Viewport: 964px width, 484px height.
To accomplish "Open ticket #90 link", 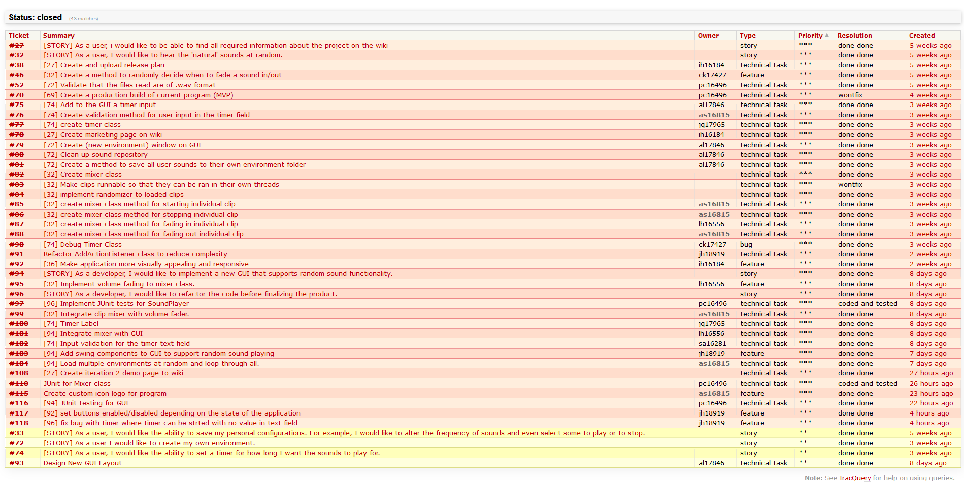I will 17,244.
